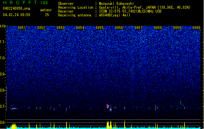204x129 pixels.
Task: Click the long horizontal echo before 0851
Action: click(x=14, y=109)
